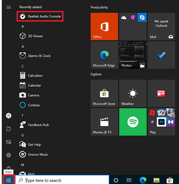Open Realtek Audio Console from Recently added

pyautogui.click(x=40, y=16)
